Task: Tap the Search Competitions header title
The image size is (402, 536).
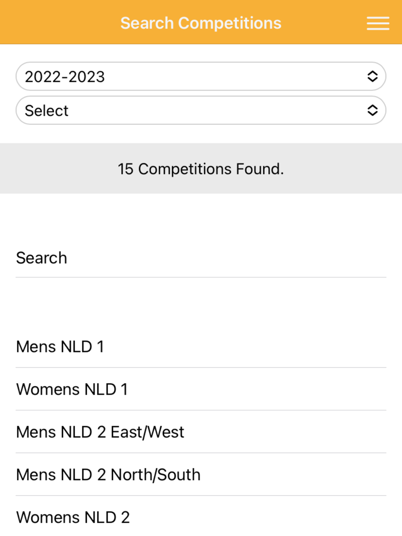Action: click(x=201, y=23)
